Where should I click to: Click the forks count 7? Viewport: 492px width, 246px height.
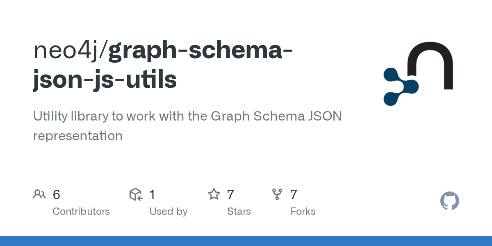294,195
